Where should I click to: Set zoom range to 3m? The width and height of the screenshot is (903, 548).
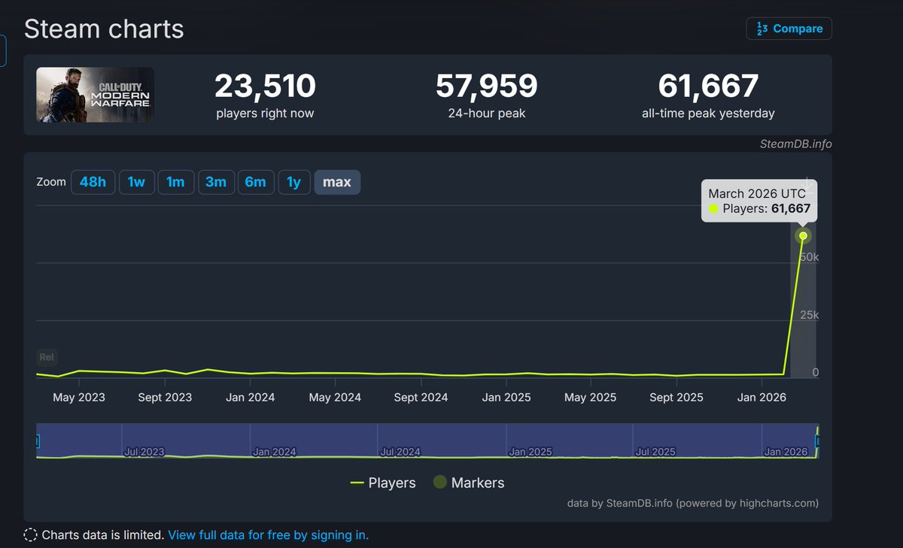pos(216,182)
